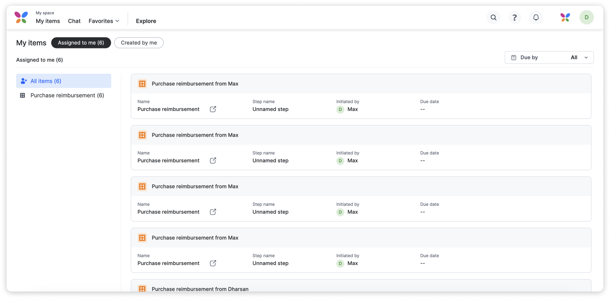
Task: Click the first card's Purchase reimbursement name value
Action: [169, 109]
